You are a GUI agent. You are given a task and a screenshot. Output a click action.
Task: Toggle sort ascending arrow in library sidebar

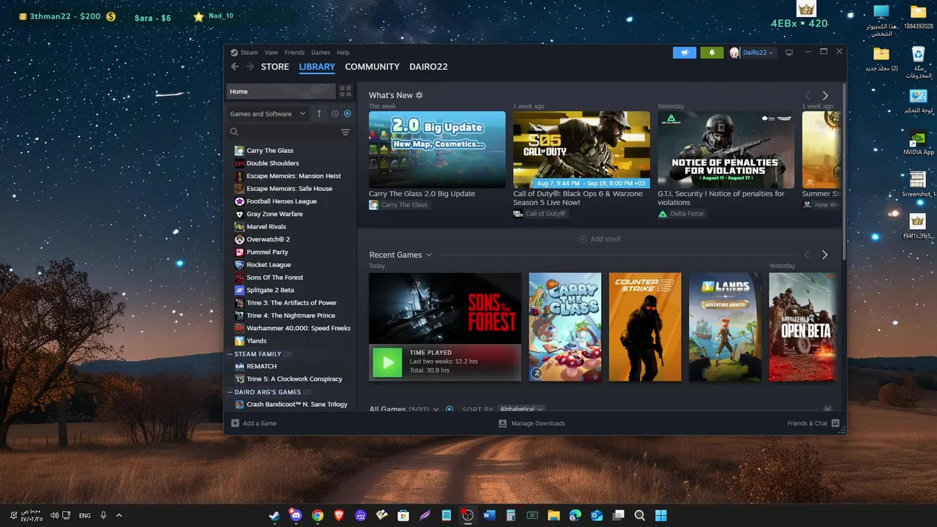pos(319,113)
